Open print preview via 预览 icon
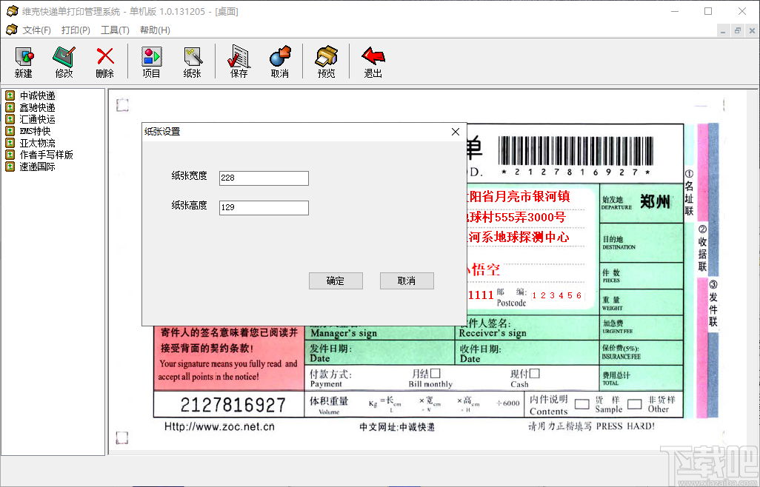The image size is (760, 487). coord(325,61)
